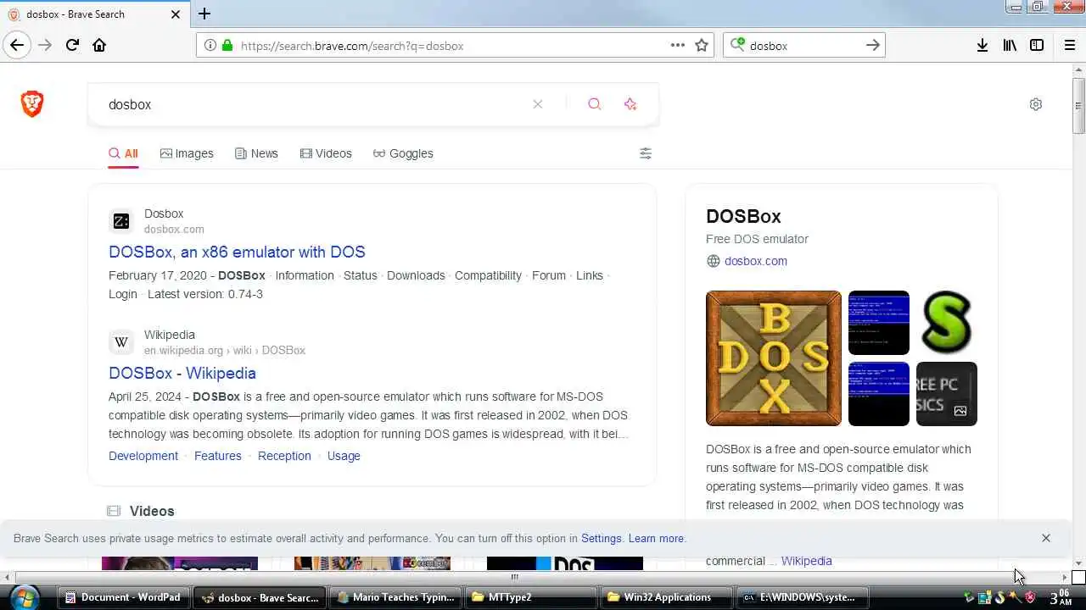Open Win32 Applications folder in taskbar
Screen dimensions: 1086x610
665,597
